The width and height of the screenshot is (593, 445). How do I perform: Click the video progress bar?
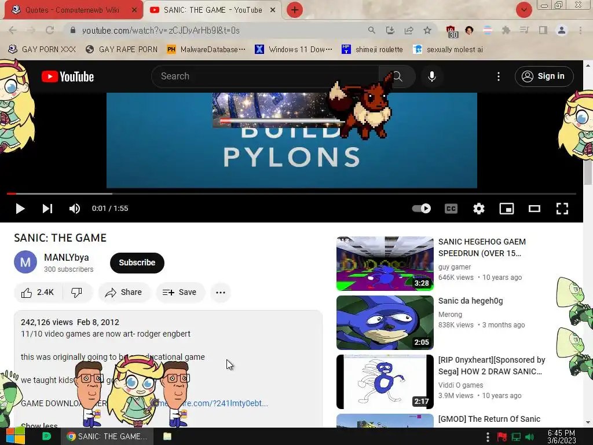291,194
